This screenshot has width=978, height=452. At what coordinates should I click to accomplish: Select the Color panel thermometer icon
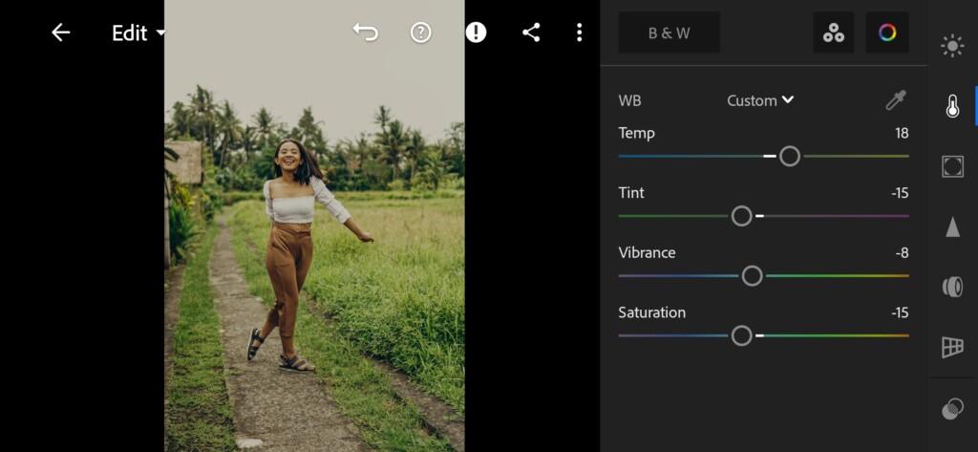point(952,106)
